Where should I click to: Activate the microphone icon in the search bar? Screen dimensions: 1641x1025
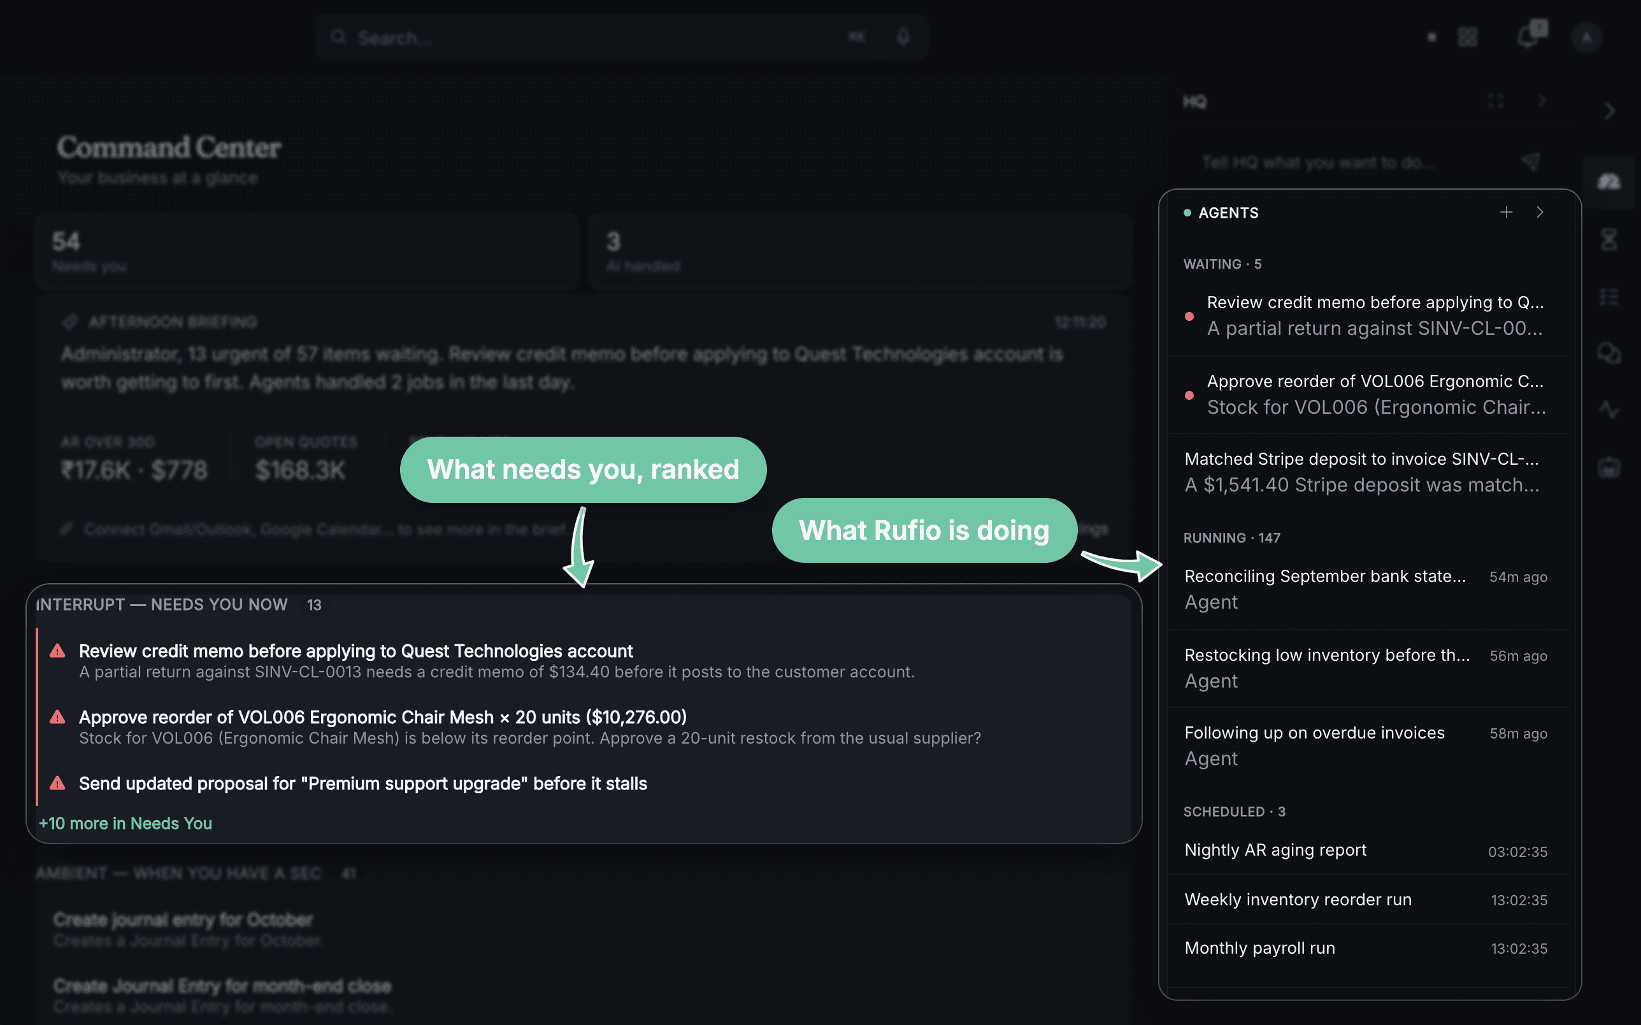tap(903, 37)
